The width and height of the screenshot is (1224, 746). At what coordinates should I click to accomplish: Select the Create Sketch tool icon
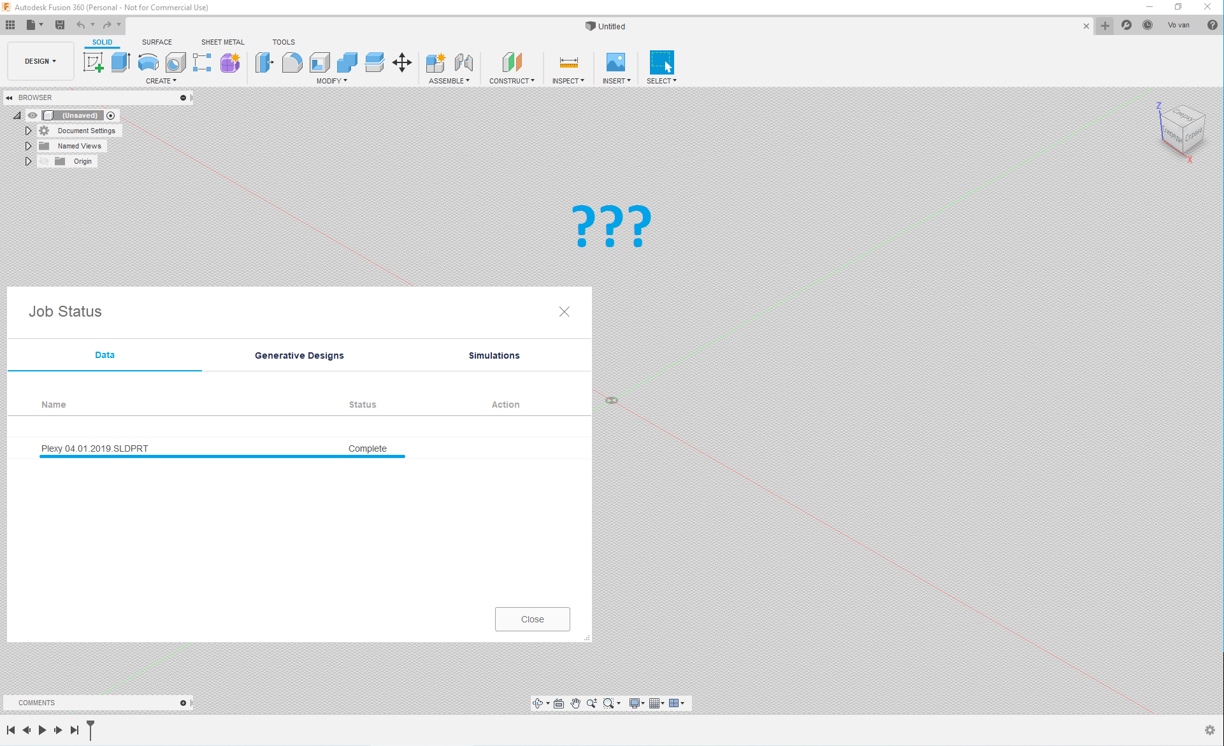click(x=94, y=62)
